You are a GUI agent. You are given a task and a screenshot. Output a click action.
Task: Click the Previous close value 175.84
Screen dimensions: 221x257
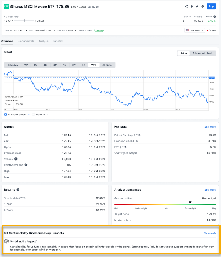click(67, 153)
